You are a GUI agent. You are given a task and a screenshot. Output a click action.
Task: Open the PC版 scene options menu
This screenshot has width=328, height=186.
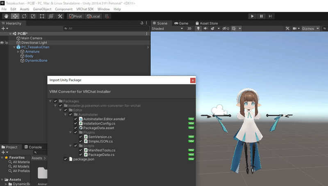click(147, 34)
